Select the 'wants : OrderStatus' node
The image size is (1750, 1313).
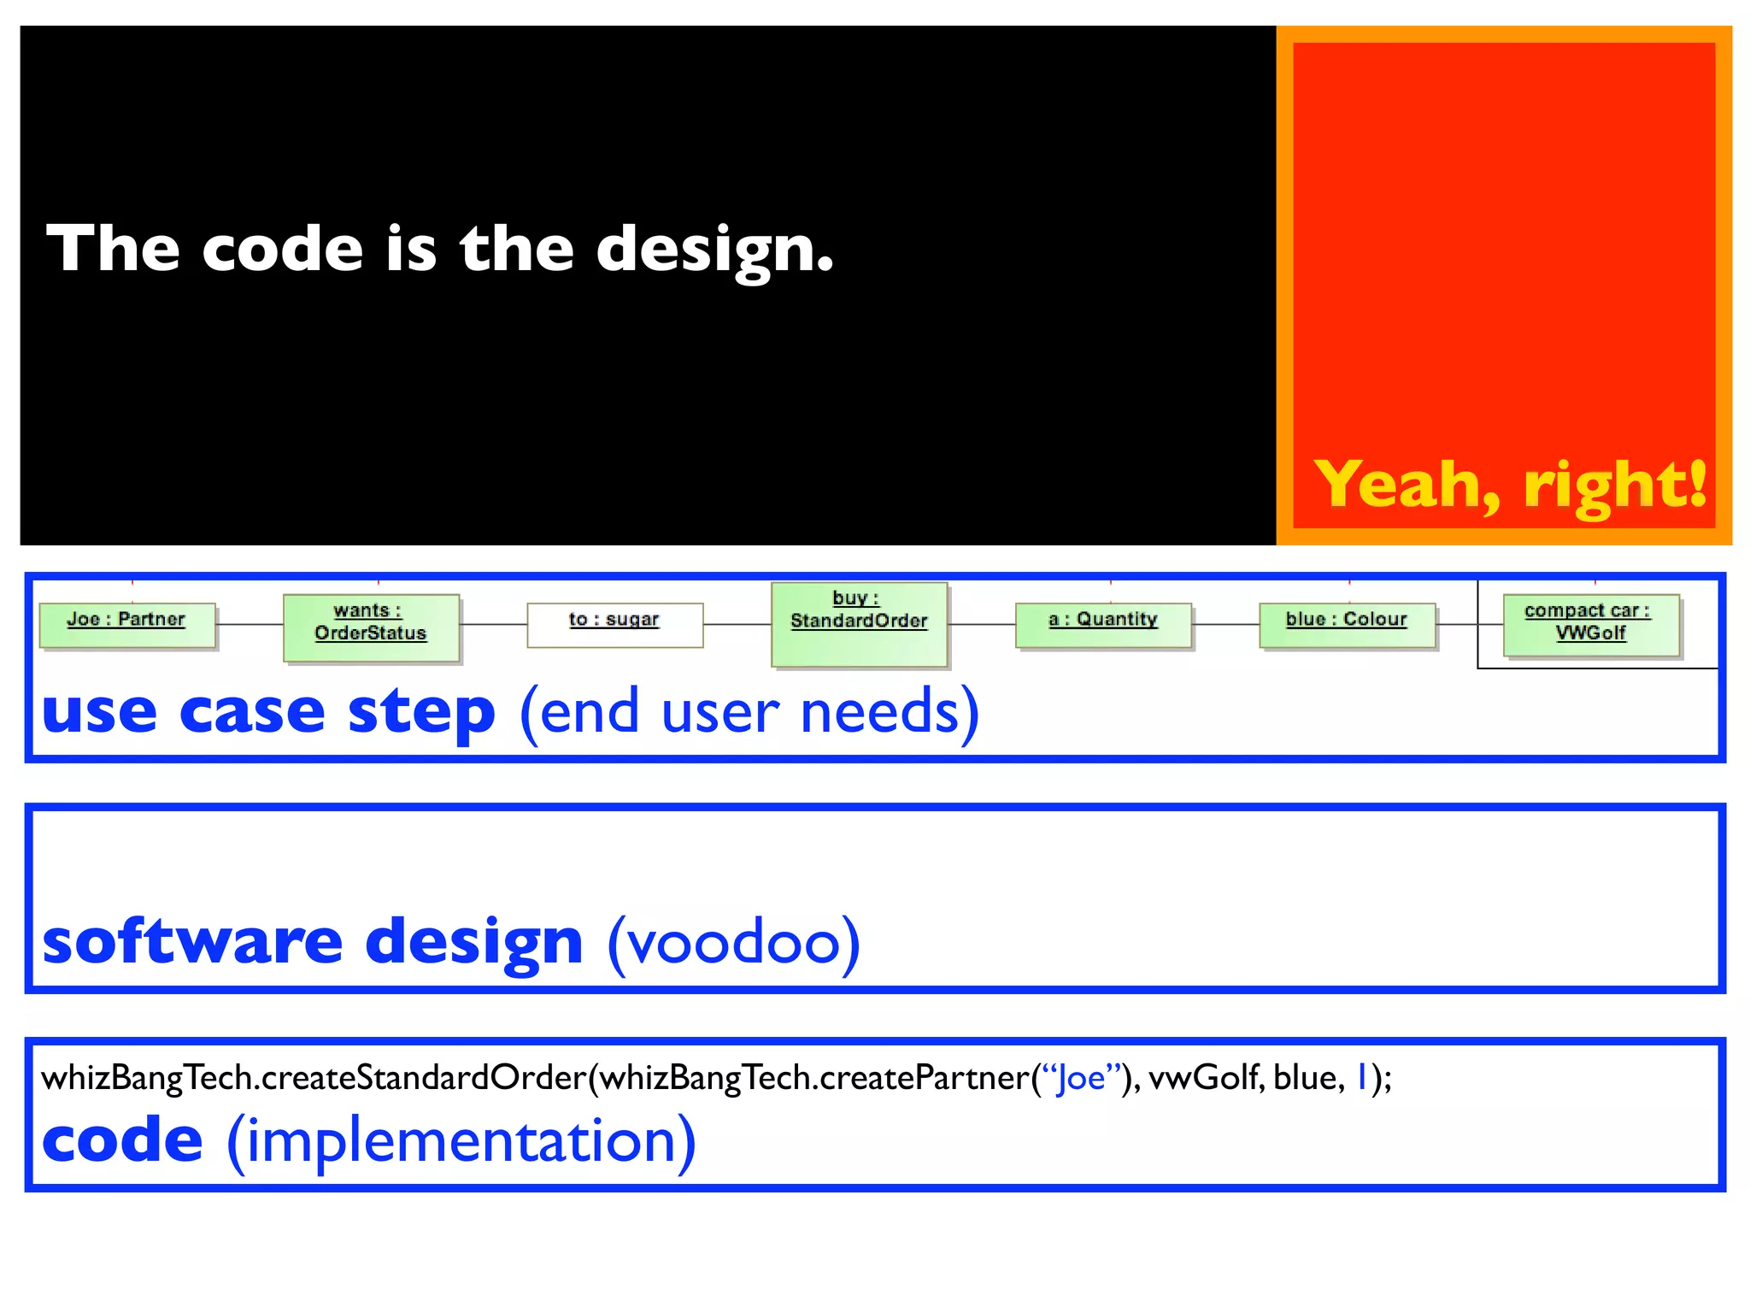point(371,627)
